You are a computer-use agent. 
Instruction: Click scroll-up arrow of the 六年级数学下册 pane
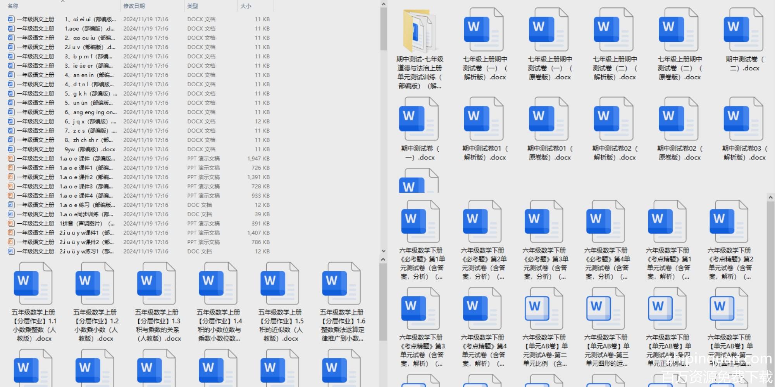(770, 197)
